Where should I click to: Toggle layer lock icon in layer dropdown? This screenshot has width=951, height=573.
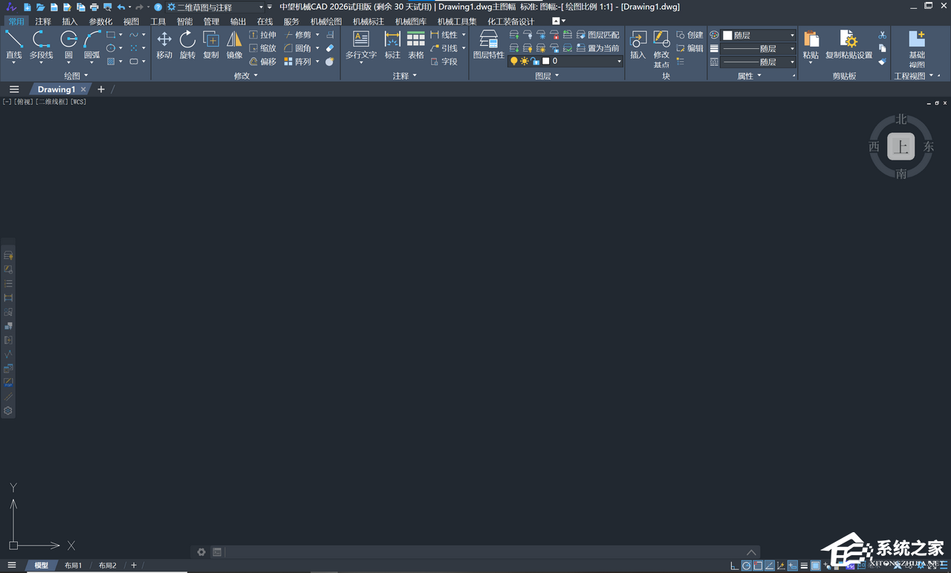[535, 62]
